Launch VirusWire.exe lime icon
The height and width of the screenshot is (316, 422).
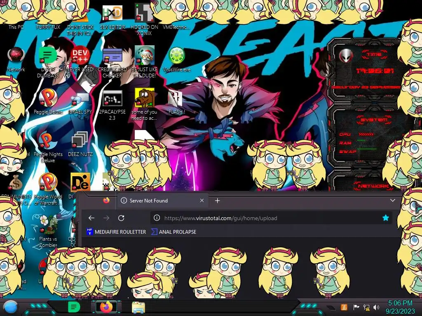[176, 56]
